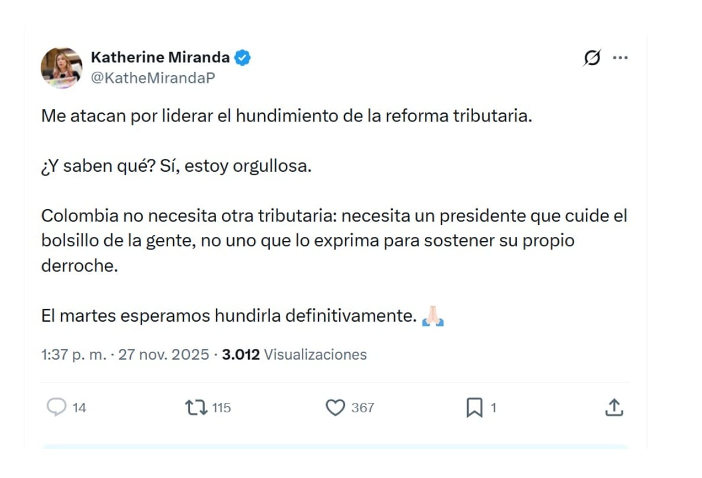Screen dimensions: 702x478
Task: Open the retweet list showing 115 reposts
Action: (220, 408)
